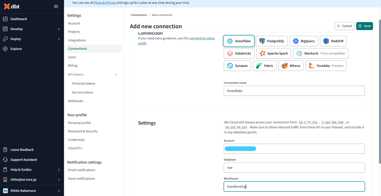Collapse the sidebar with the panel icon
This screenshot has height=196, width=381.
click(x=56, y=7)
